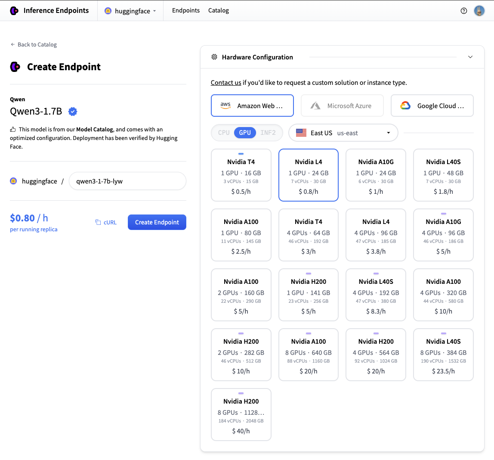Open the help question-mark icon

coord(464,11)
